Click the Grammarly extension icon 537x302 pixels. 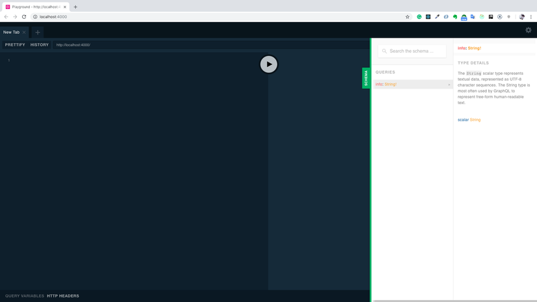click(419, 17)
